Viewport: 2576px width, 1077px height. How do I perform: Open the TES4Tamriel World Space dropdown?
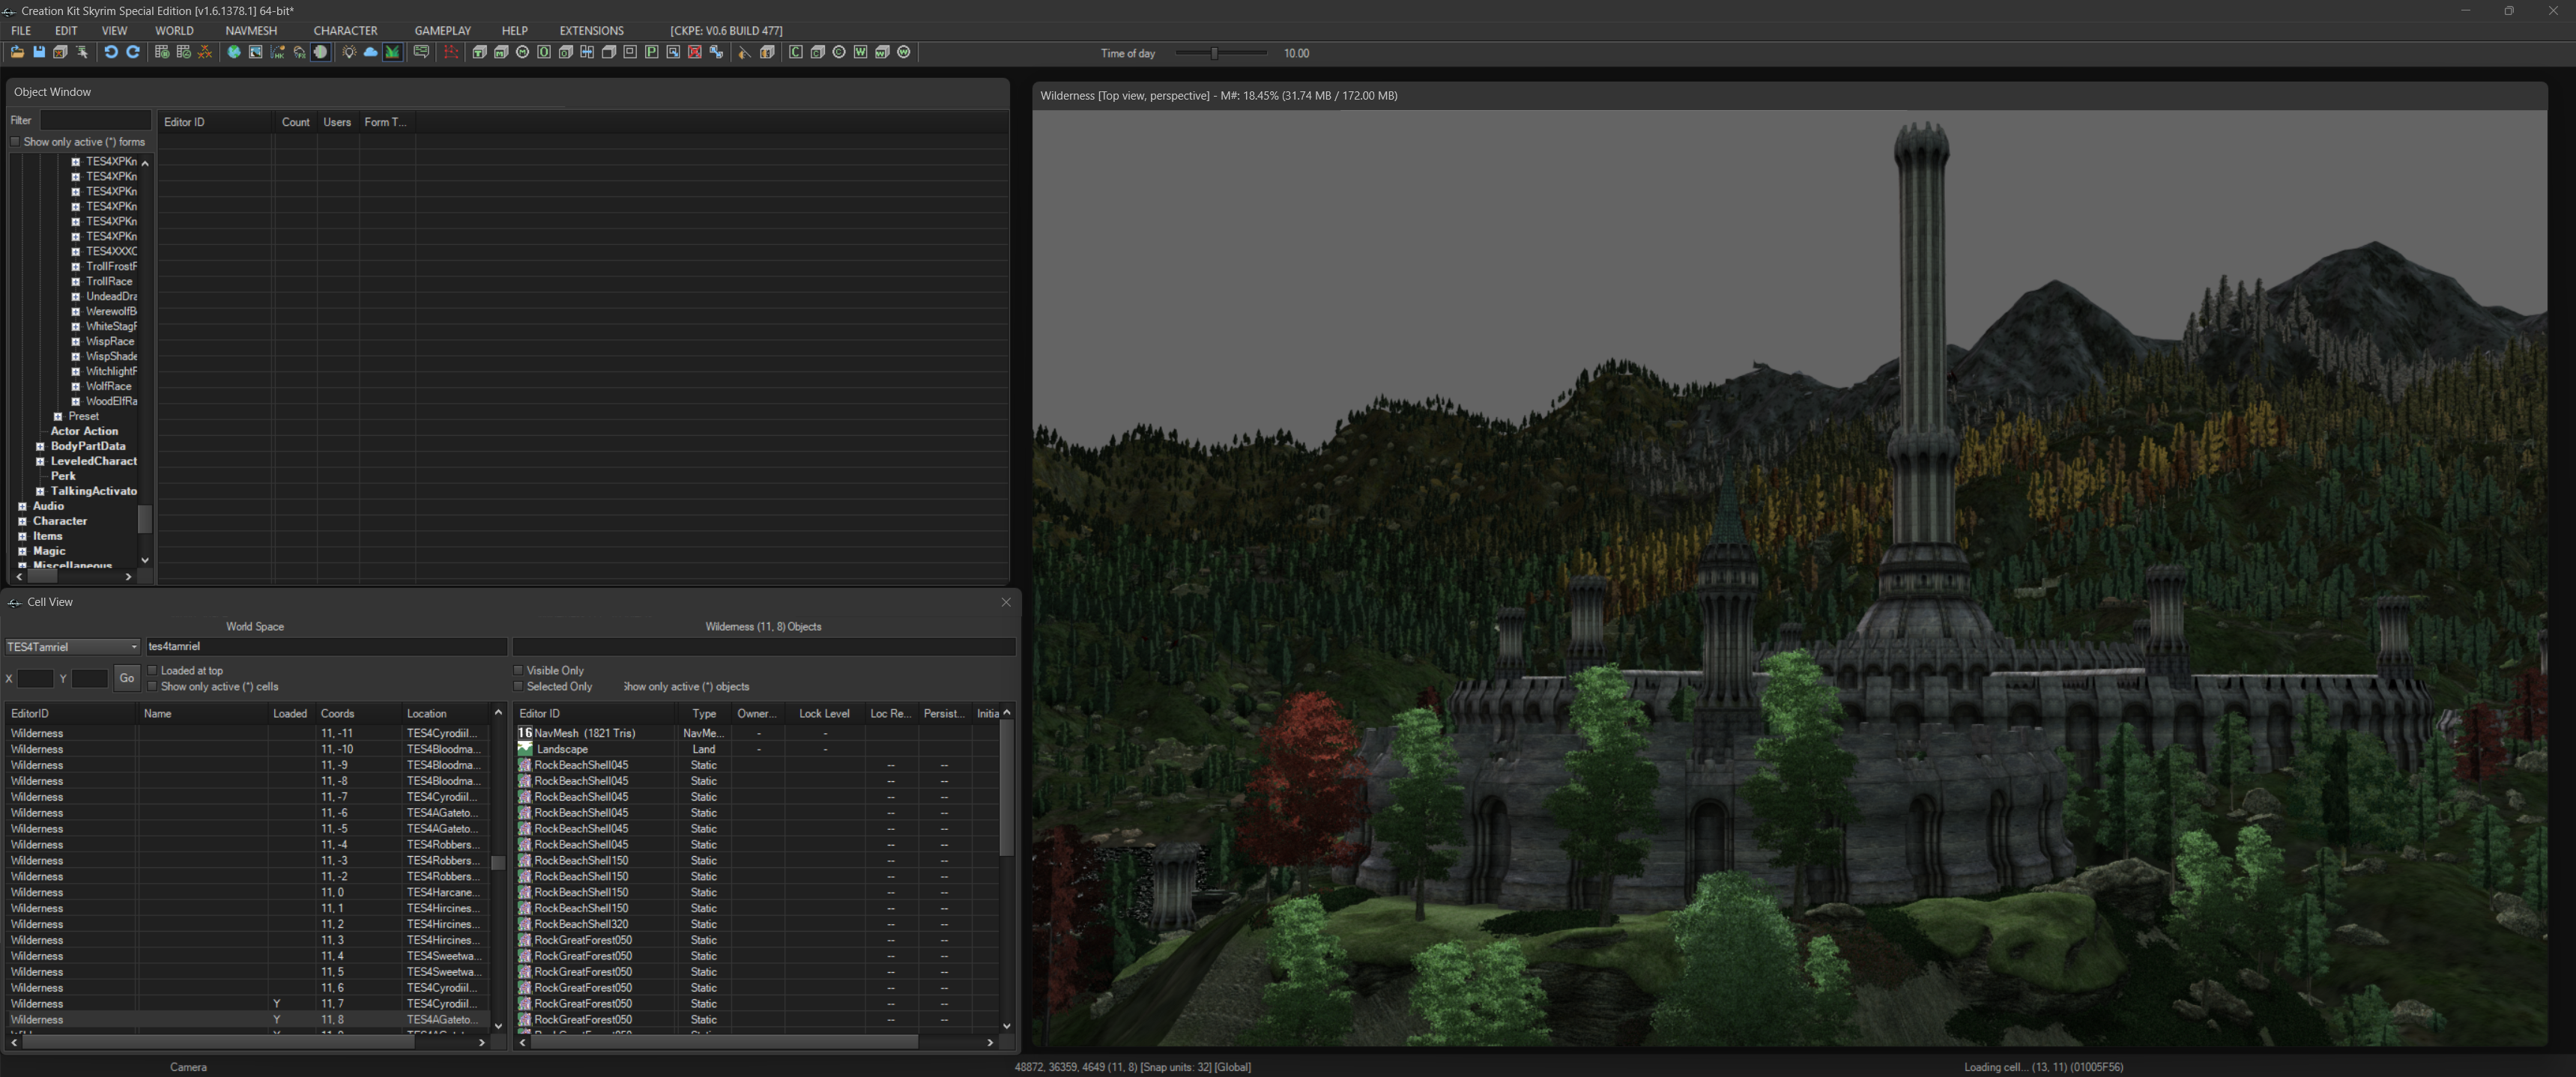[x=72, y=647]
